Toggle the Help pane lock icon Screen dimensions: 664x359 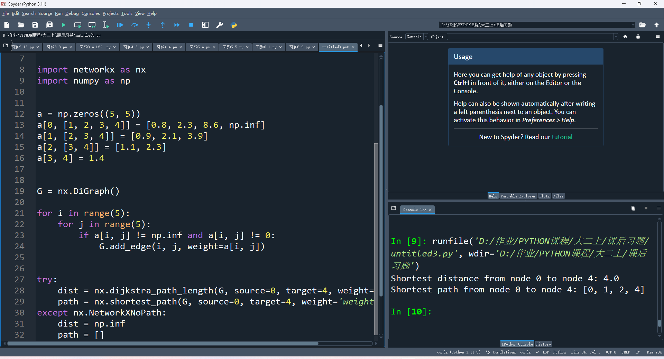coord(638,37)
